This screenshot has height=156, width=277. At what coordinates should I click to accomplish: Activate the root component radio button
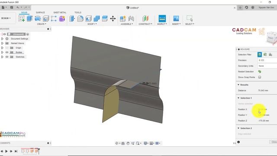click(28, 34)
